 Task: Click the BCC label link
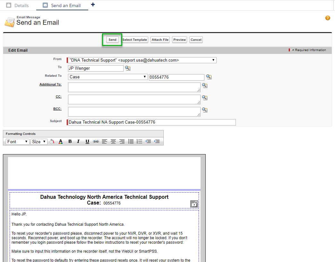click(57, 109)
